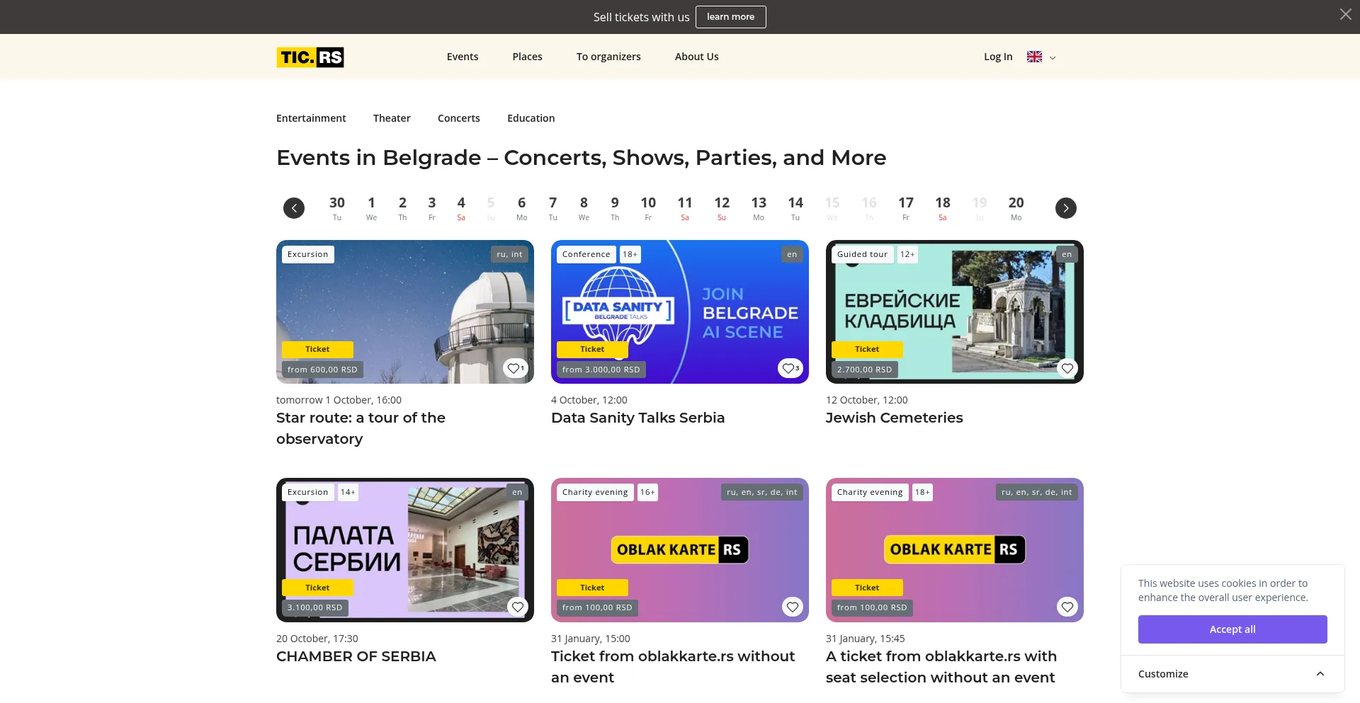Expand the language dropdown chevron
This screenshot has height=703, width=1360.
(1053, 58)
